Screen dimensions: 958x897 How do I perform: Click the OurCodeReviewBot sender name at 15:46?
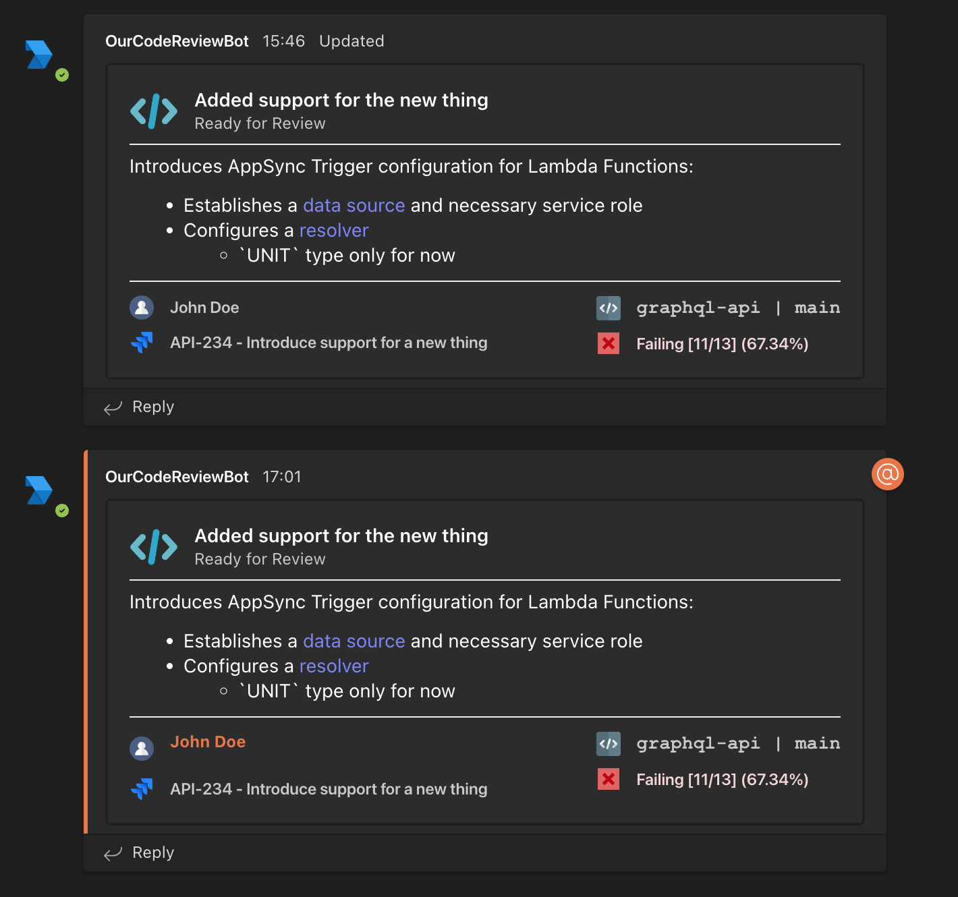(177, 41)
